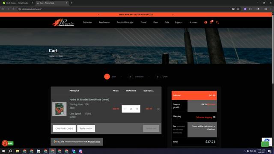The height and width of the screenshot is (154, 274).
Task: Open the Account menu
Action: click(194, 22)
